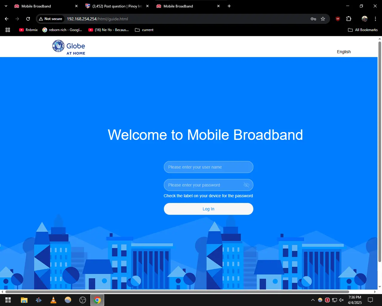Close the active Mobile Broadband tab
The image size is (382, 306).
pyautogui.click(x=218, y=6)
